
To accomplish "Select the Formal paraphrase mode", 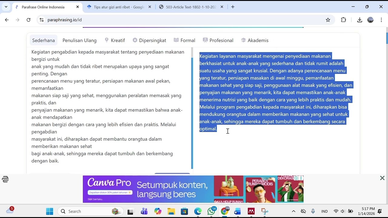I will (x=184, y=40).
